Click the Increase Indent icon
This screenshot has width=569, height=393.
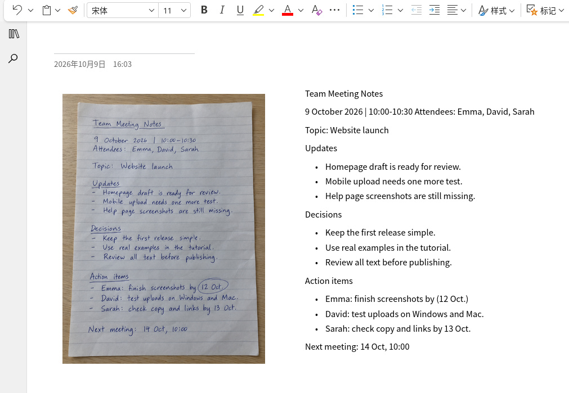tap(434, 10)
